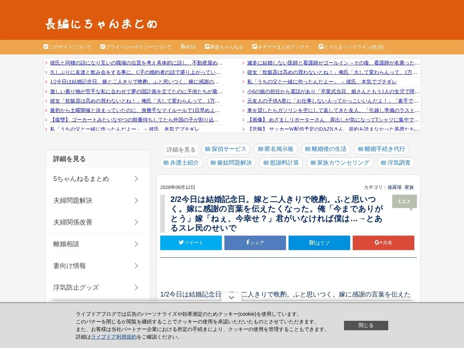The image size is (464, 348).
Task: Click the post date 2026年06月12日
Action: pos(178,187)
